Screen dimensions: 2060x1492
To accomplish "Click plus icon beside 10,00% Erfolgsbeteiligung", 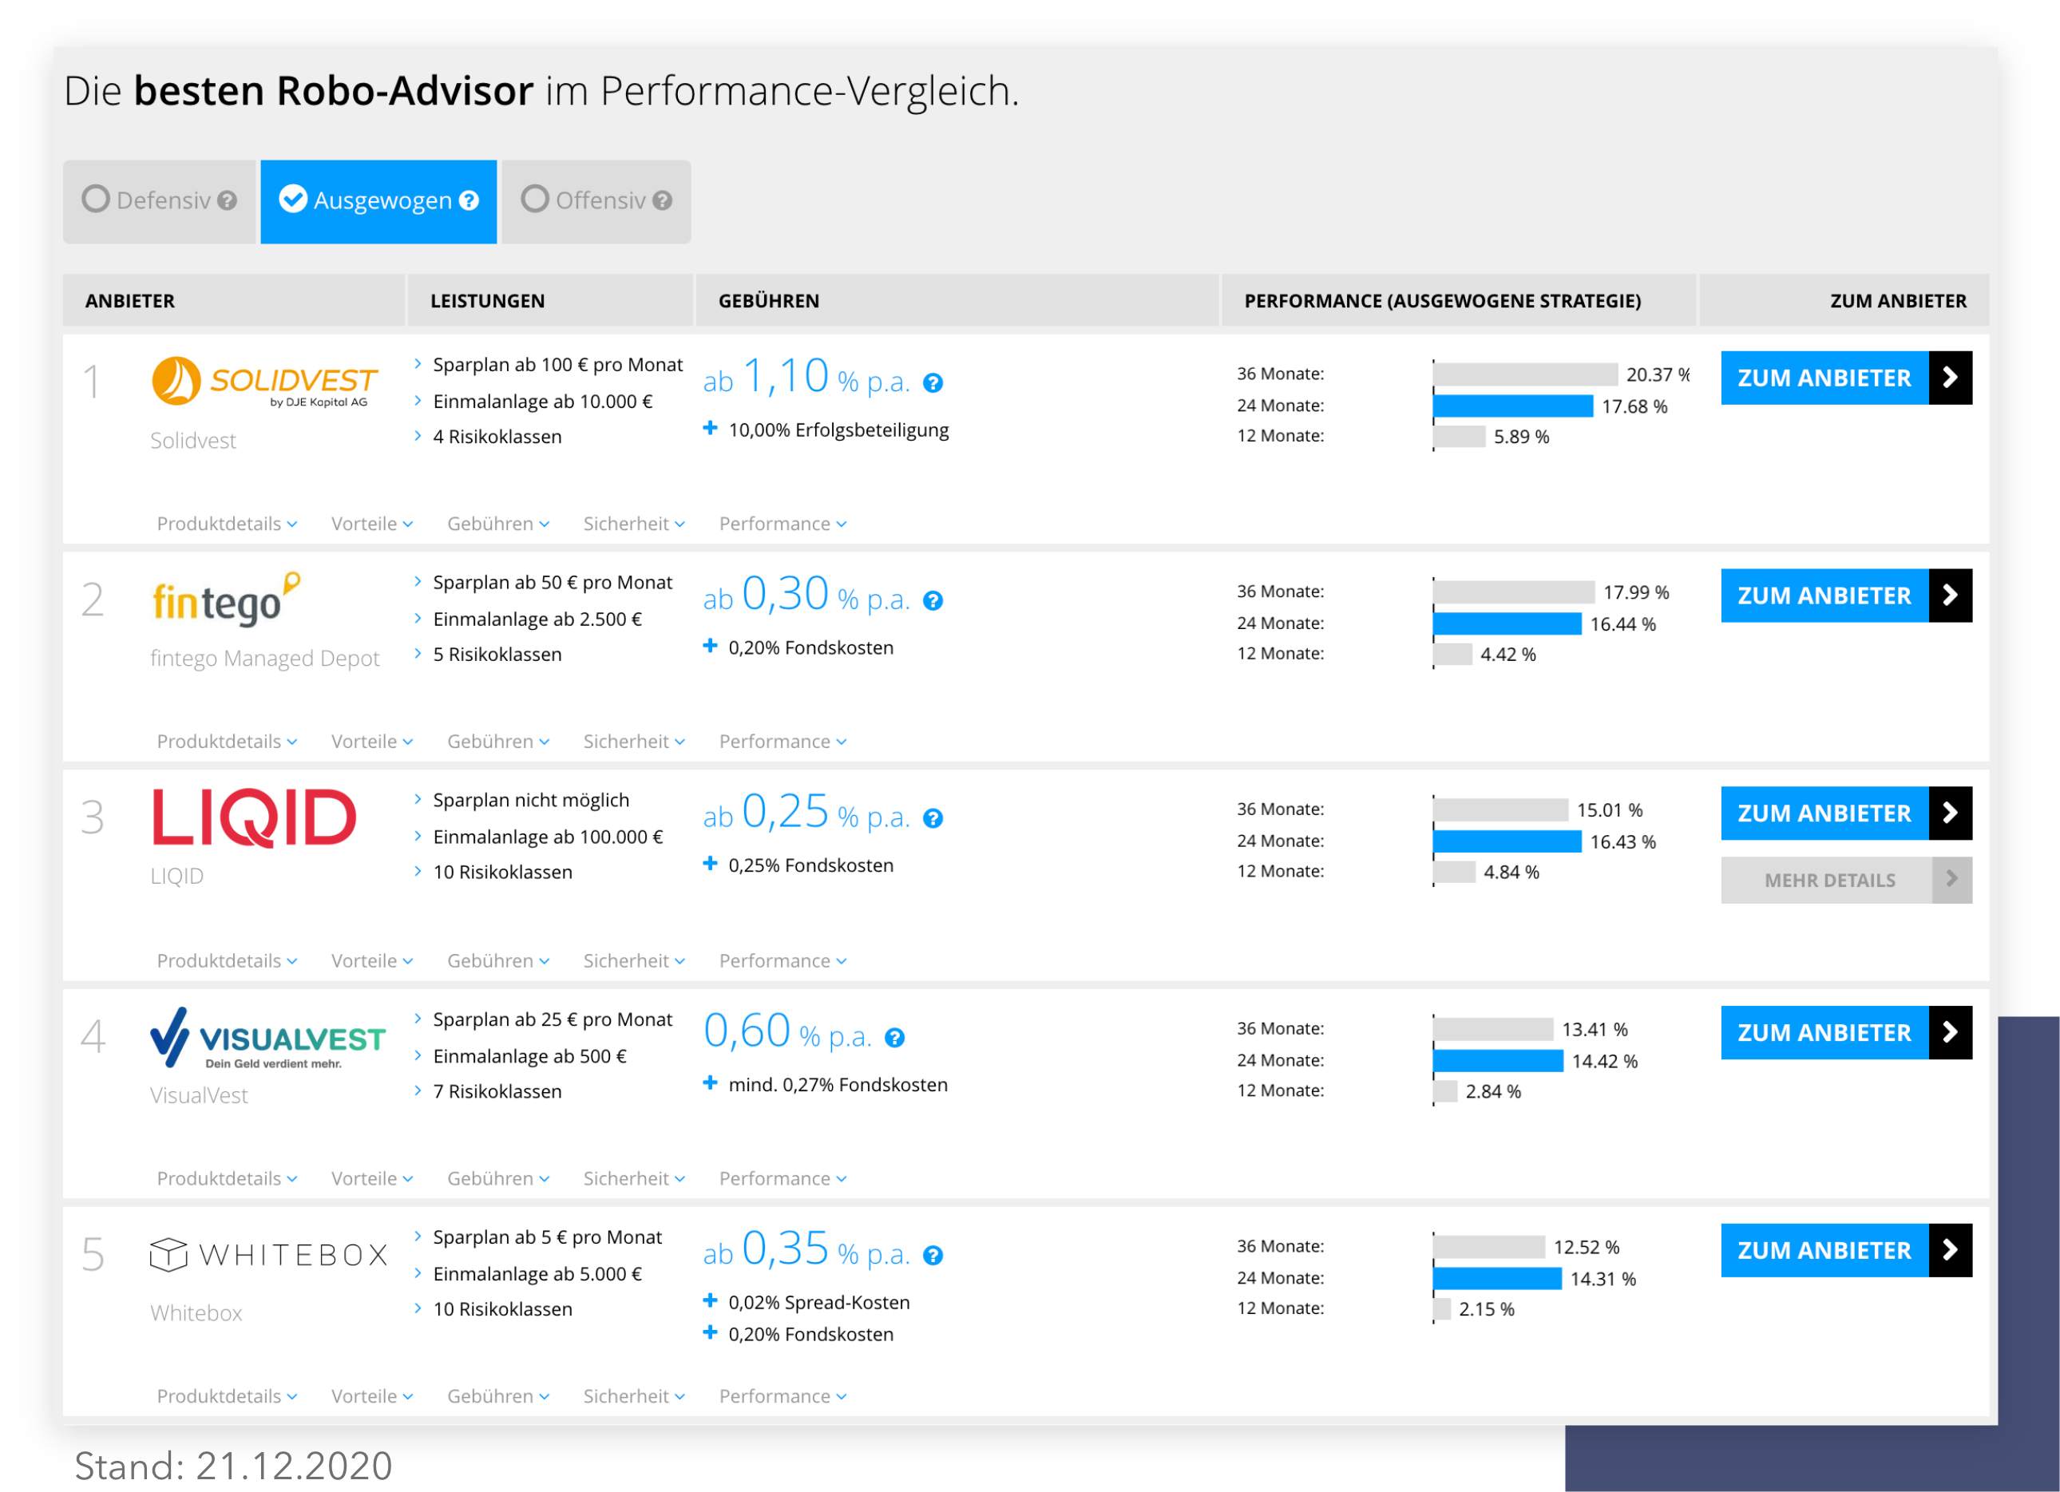I will pyautogui.click(x=711, y=429).
